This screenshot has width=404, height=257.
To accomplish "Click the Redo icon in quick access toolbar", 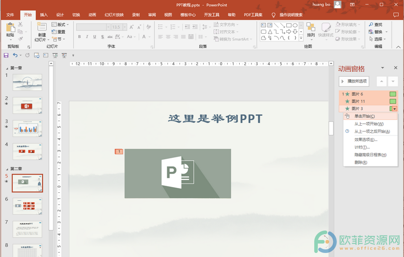I will coord(27,55).
